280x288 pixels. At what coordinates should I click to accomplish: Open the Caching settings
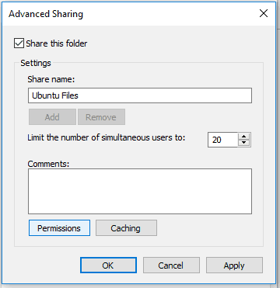tap(126, 228)
